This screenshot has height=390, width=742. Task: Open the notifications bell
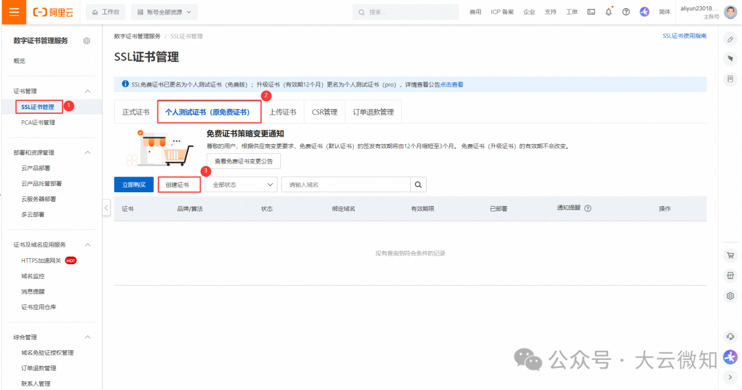(609, 12)
